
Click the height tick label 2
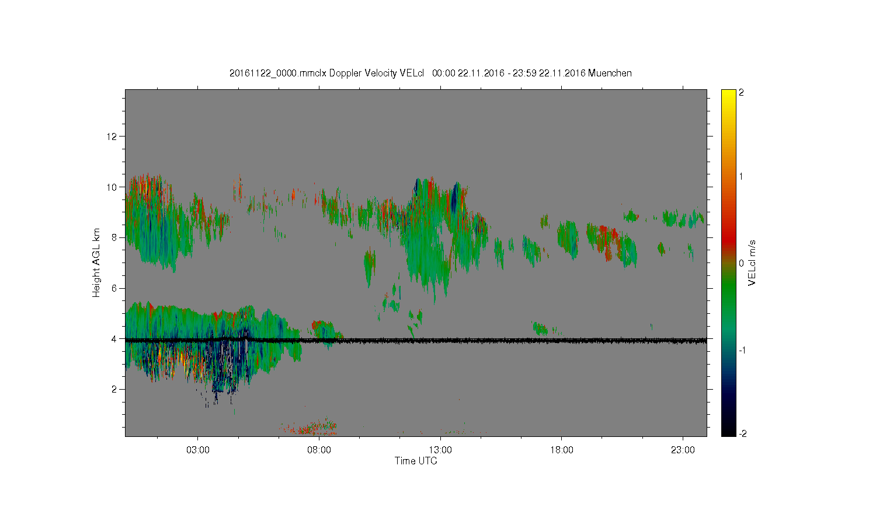pyautogui.click(x=114, y=389)
